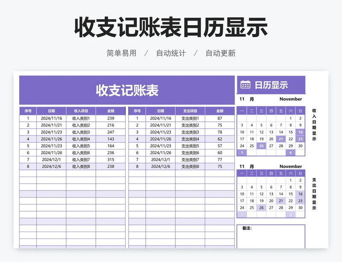Viewport: 342px width, 262px height.
Task: Select the 支出类别8 cell
Action: point(190,166)
